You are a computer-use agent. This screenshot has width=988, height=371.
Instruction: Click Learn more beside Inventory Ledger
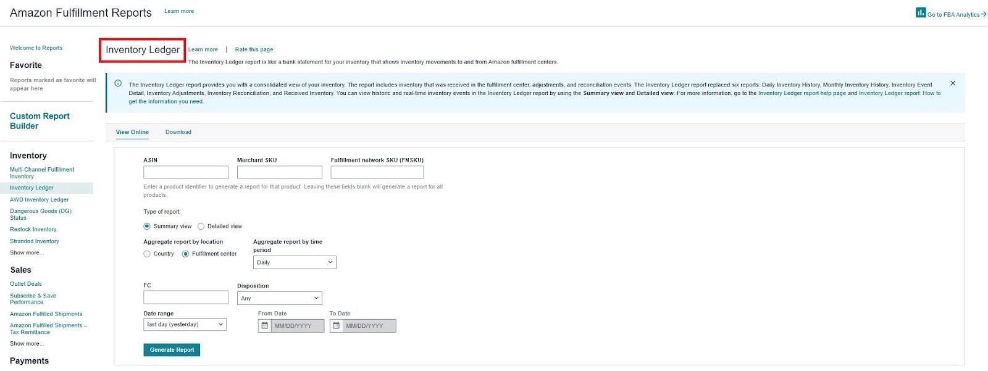[203, 49]
